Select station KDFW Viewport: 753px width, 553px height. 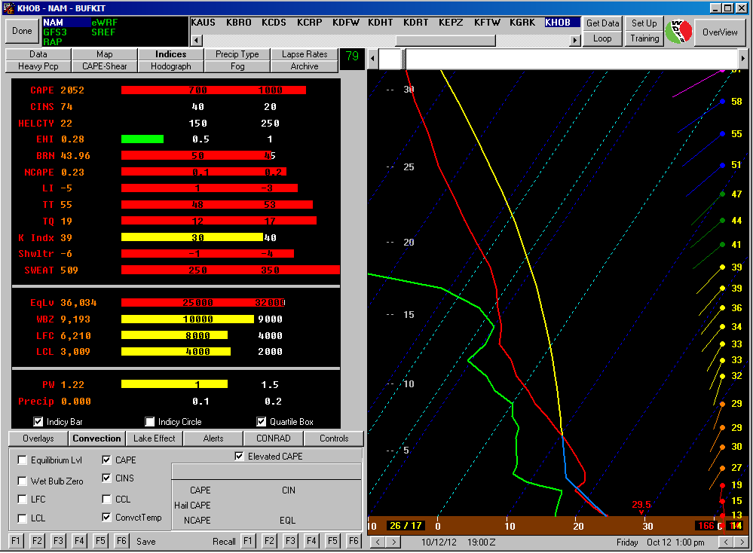coord(345,23)
